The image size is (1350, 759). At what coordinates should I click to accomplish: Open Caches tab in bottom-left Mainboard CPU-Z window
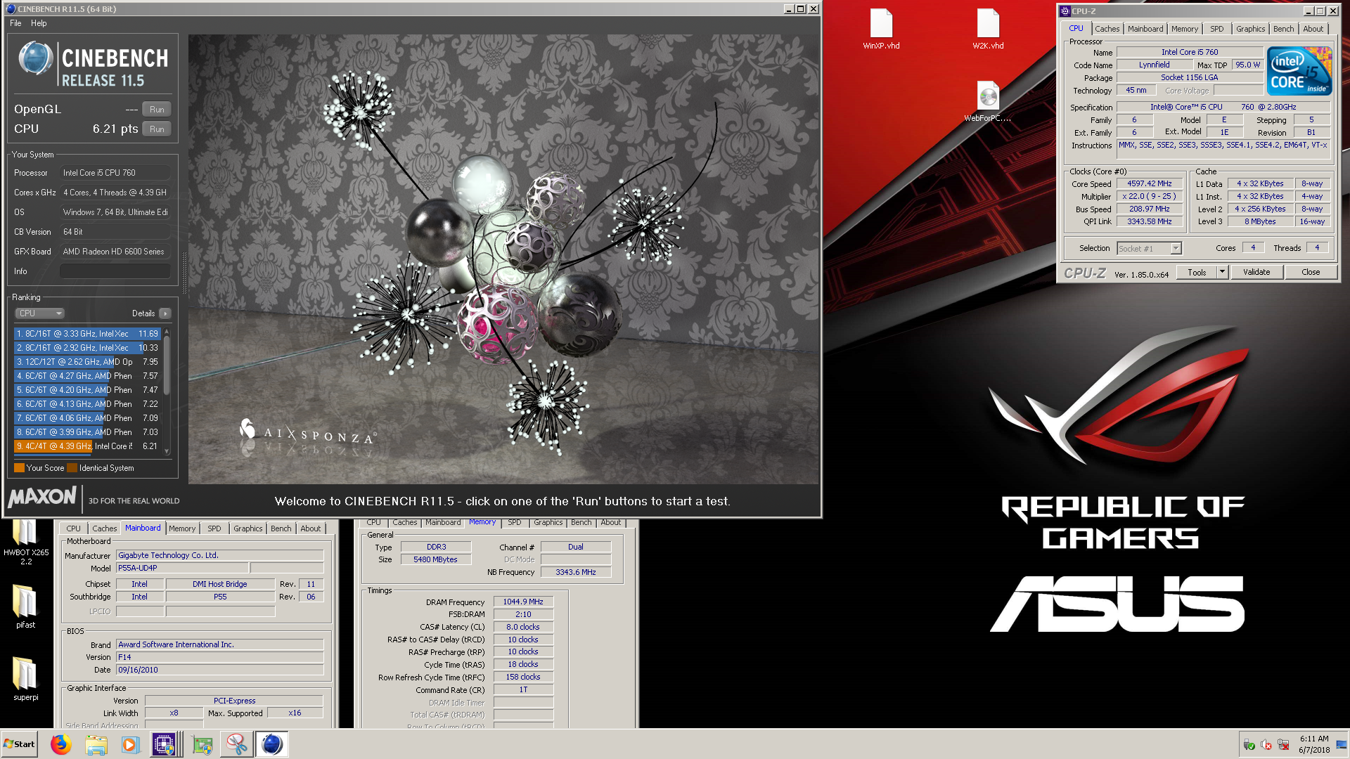coord(104,528)
